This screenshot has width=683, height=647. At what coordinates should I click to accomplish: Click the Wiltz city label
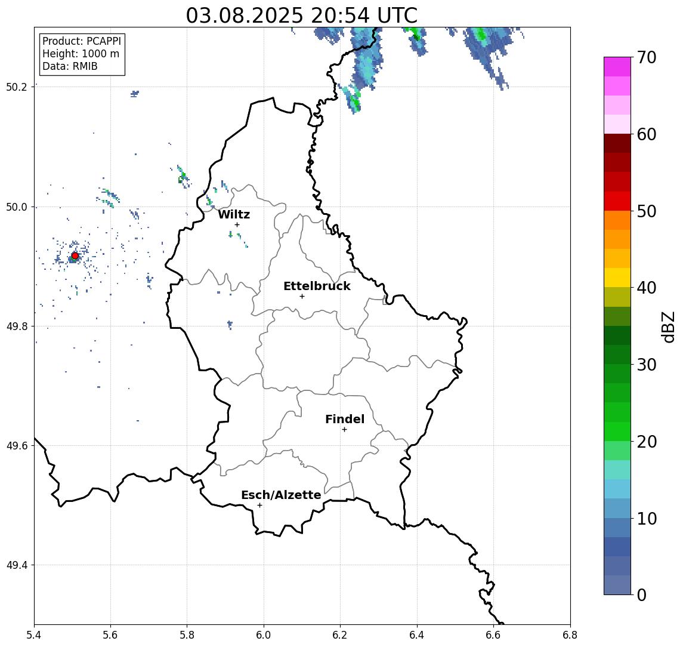(x=234, y=214)
